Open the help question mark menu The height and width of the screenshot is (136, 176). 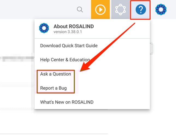coord(141,10)
